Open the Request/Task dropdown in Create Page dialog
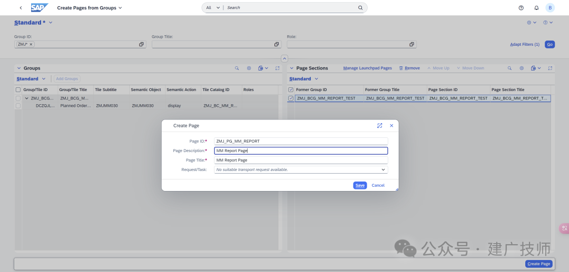The height and width of the screenshot is (272, 569). coord(383,169)
